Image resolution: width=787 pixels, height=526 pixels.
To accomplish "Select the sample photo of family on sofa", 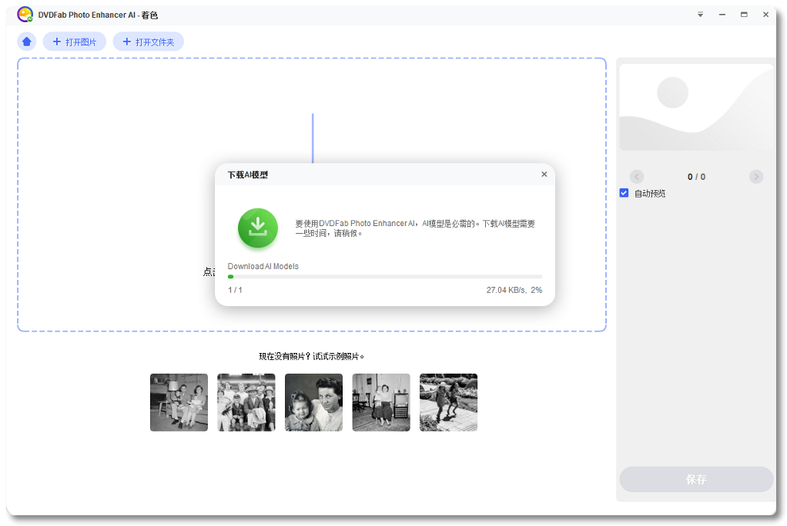I will [179, 402].
